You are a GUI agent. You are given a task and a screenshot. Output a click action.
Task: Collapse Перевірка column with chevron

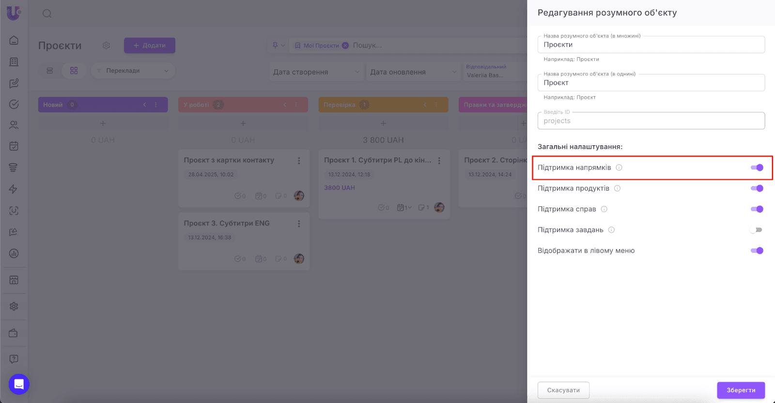pyautogui.click(x=425, y=105)
